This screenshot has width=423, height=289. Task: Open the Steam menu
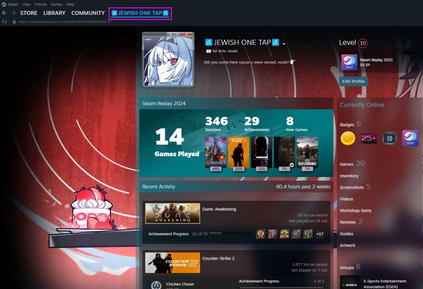[12, 4]
